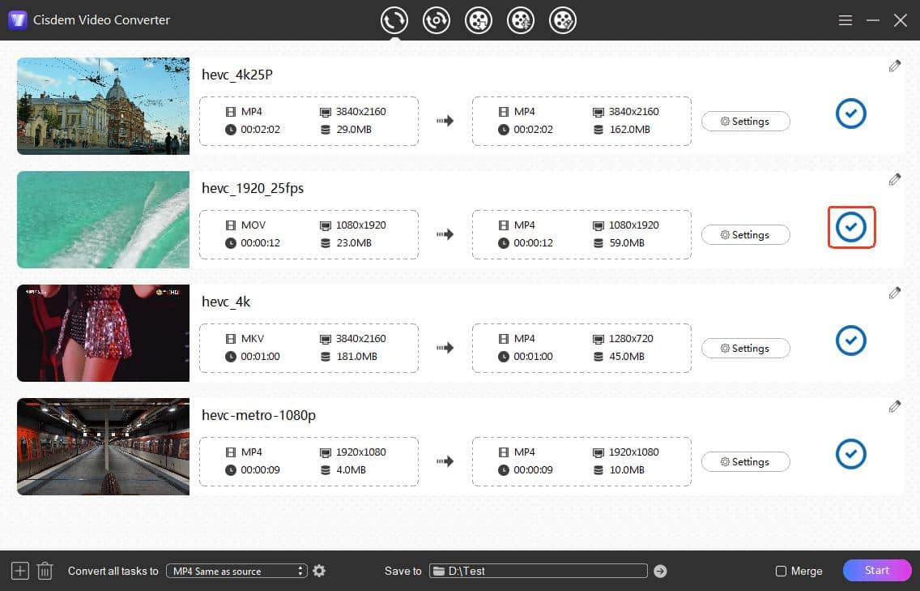Viewport: 920px width, 591px height.
Task: Click the Start button
Action: pos(877,570)
